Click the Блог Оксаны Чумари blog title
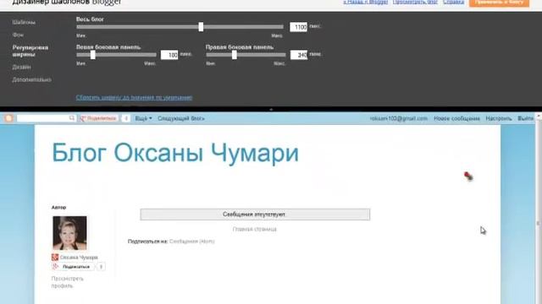The image size is (542, 304). pyautogui.click(x=175, y=153)
